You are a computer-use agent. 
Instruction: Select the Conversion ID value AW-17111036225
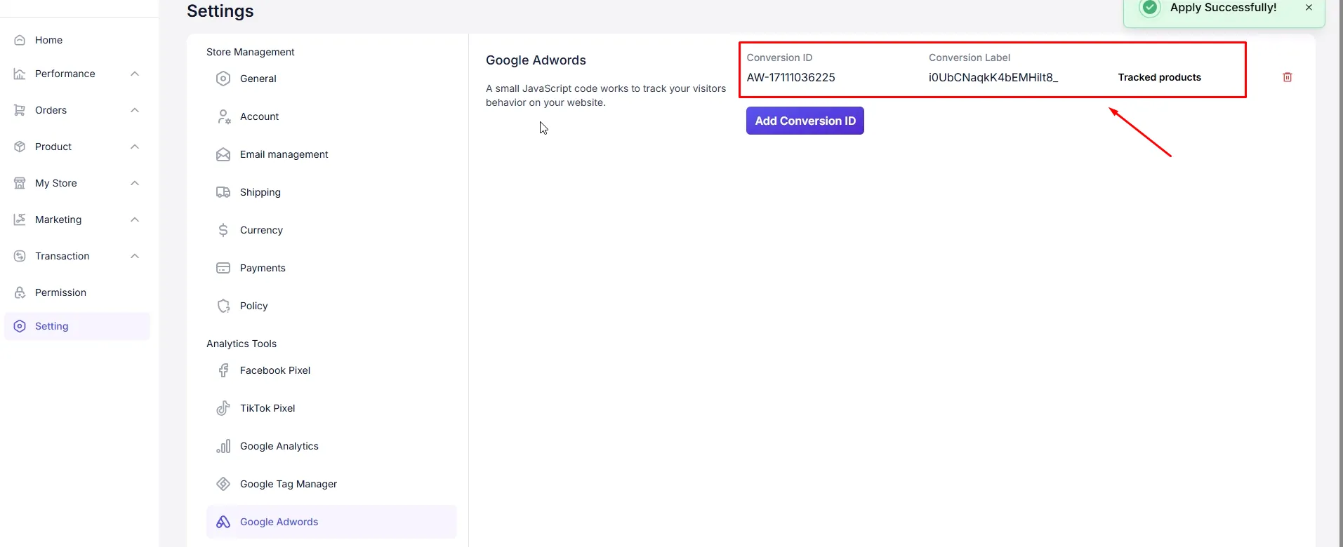coord(790,77)
